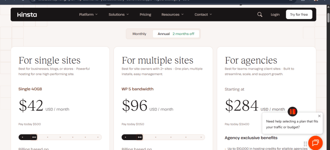330x150 pixels.
Task: Select last dot on multiple sites slider
Action: coord(201,137)
